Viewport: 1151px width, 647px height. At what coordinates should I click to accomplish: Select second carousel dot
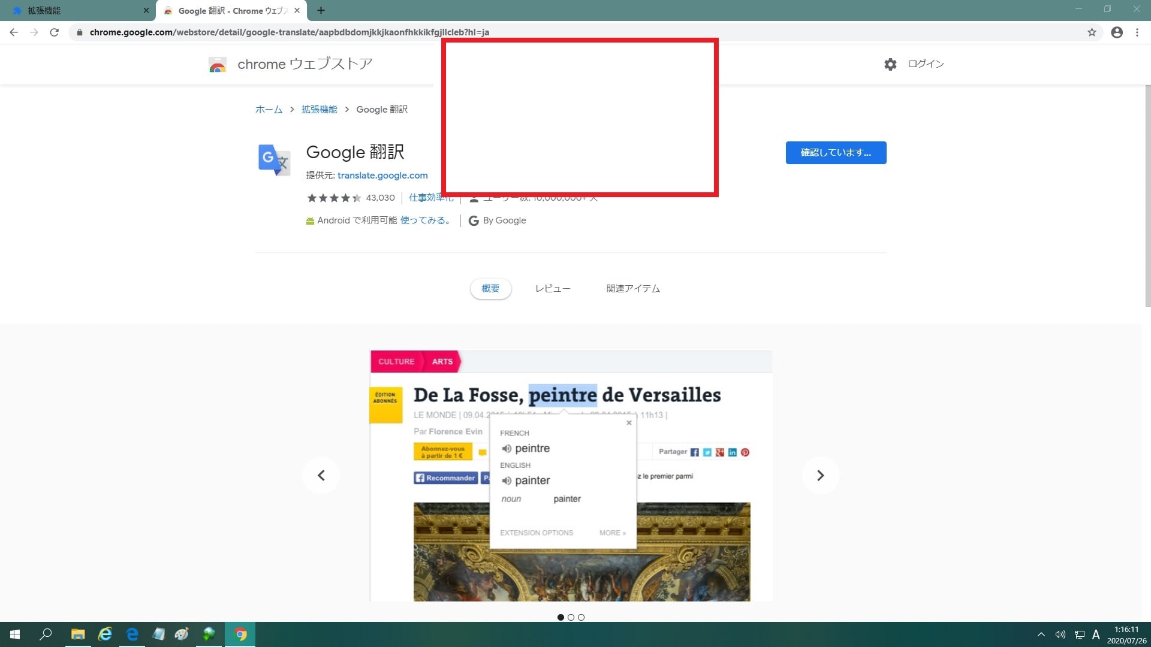(571, 617)
